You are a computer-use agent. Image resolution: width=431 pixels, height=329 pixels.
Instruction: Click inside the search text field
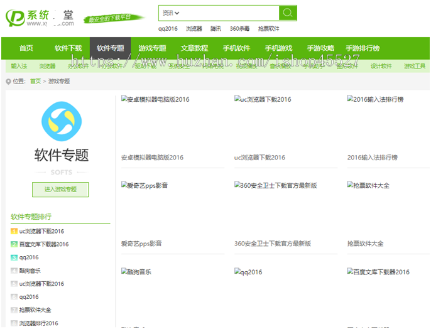point(229,13)
